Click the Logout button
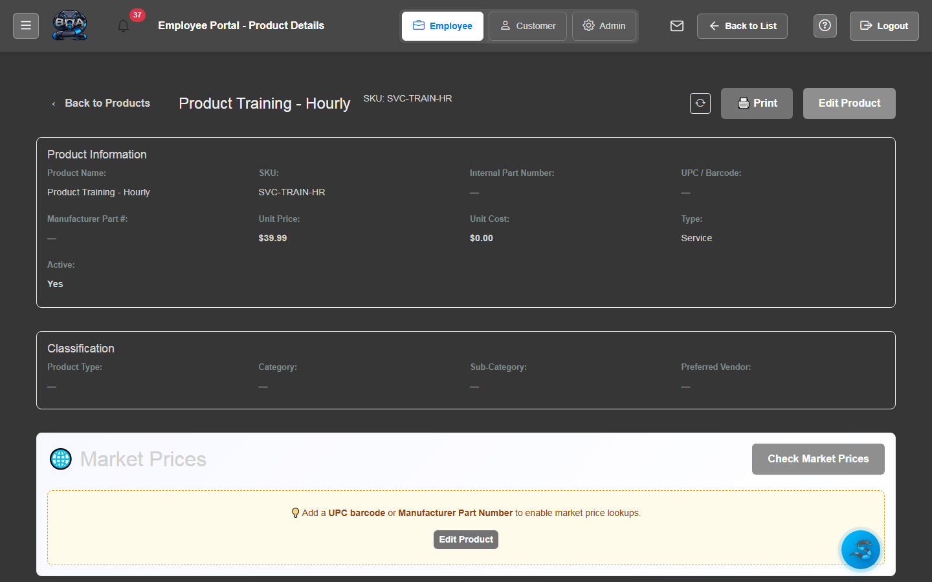Image resolution: width=932 pixels, height=582 pixels. pos(884,26)
